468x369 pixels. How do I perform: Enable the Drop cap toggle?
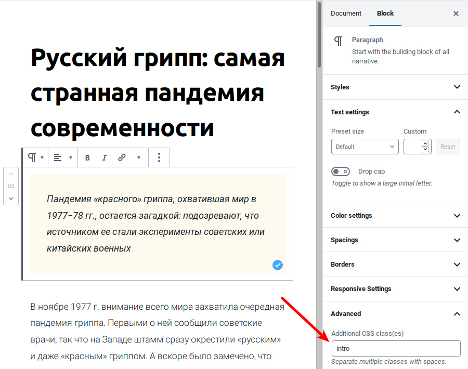(x=341, y=172)
